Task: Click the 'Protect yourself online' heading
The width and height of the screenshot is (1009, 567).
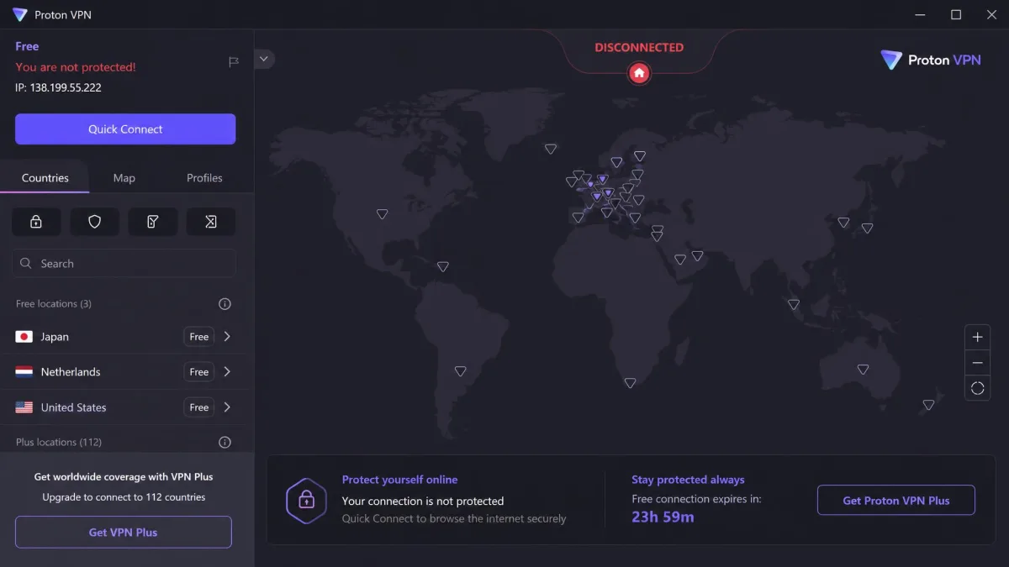Action: tap(400, 480)
